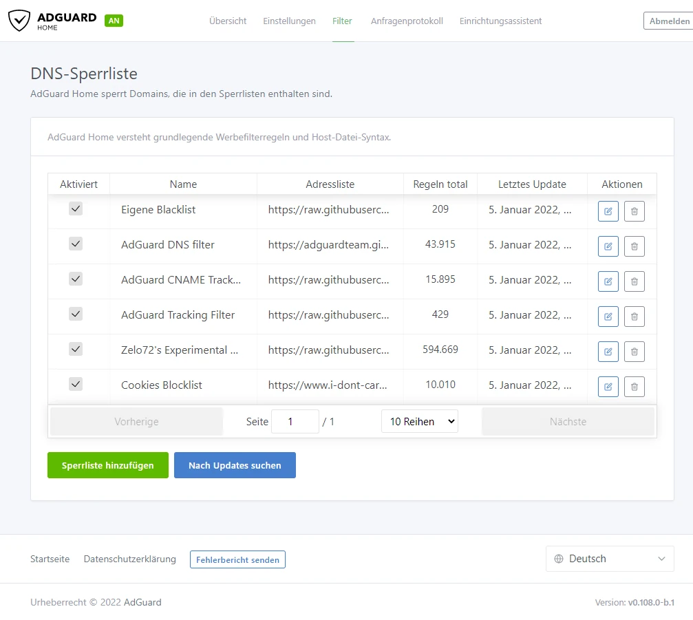The height and width of the screenshot is (620, 693).
Task: Sort by the Aktiviert column header
Action: click(78, 184)
